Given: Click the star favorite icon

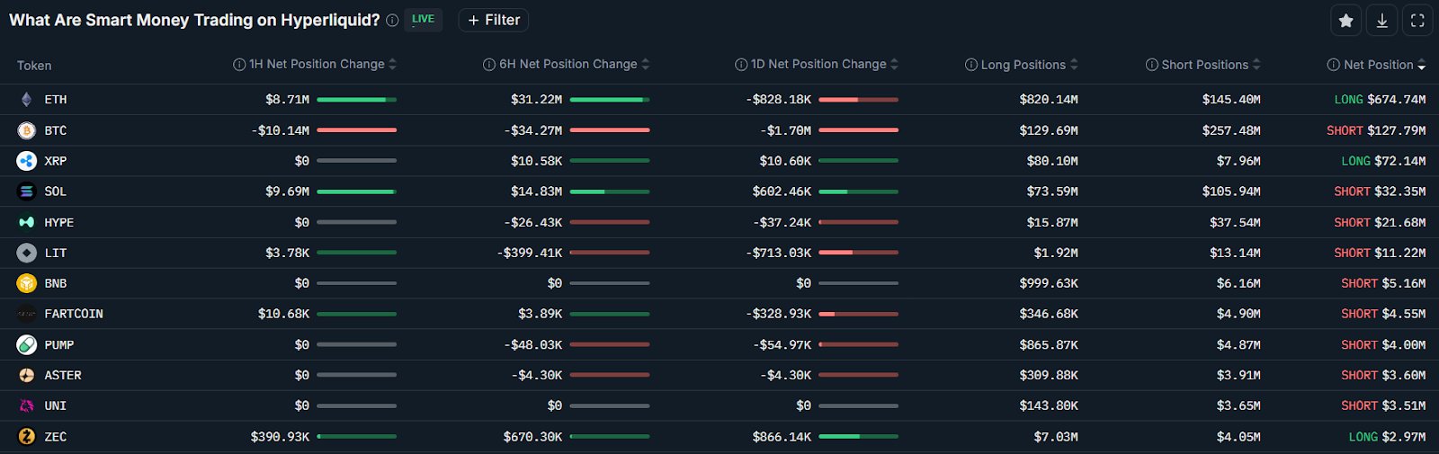Looking at the screenshot, I should (x=1345, y=21).
